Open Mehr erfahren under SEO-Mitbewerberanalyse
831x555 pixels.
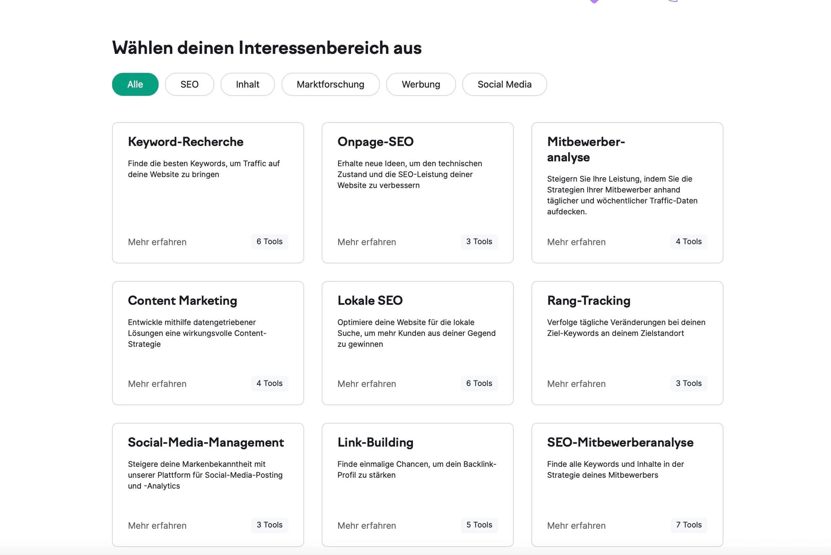pyautogui.click(x=576, y=526)
